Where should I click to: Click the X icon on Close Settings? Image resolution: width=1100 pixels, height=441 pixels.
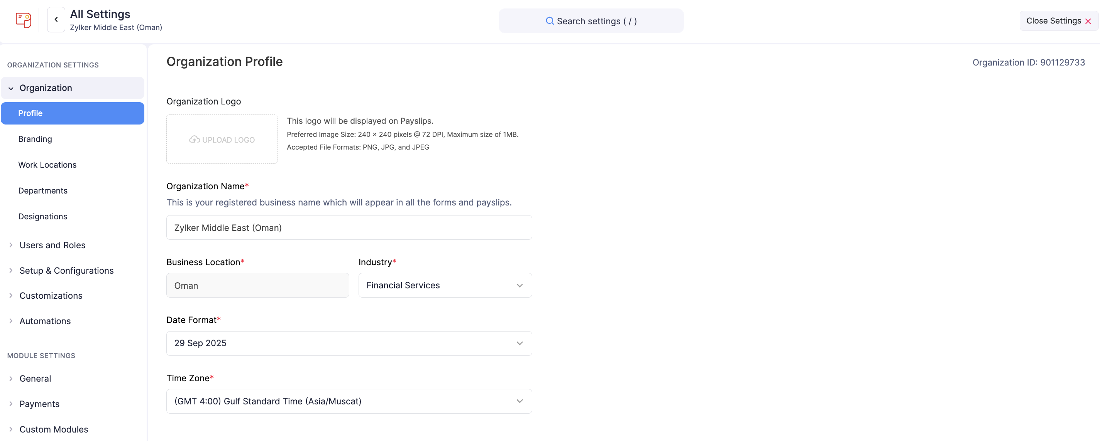tap(1088, 20)
